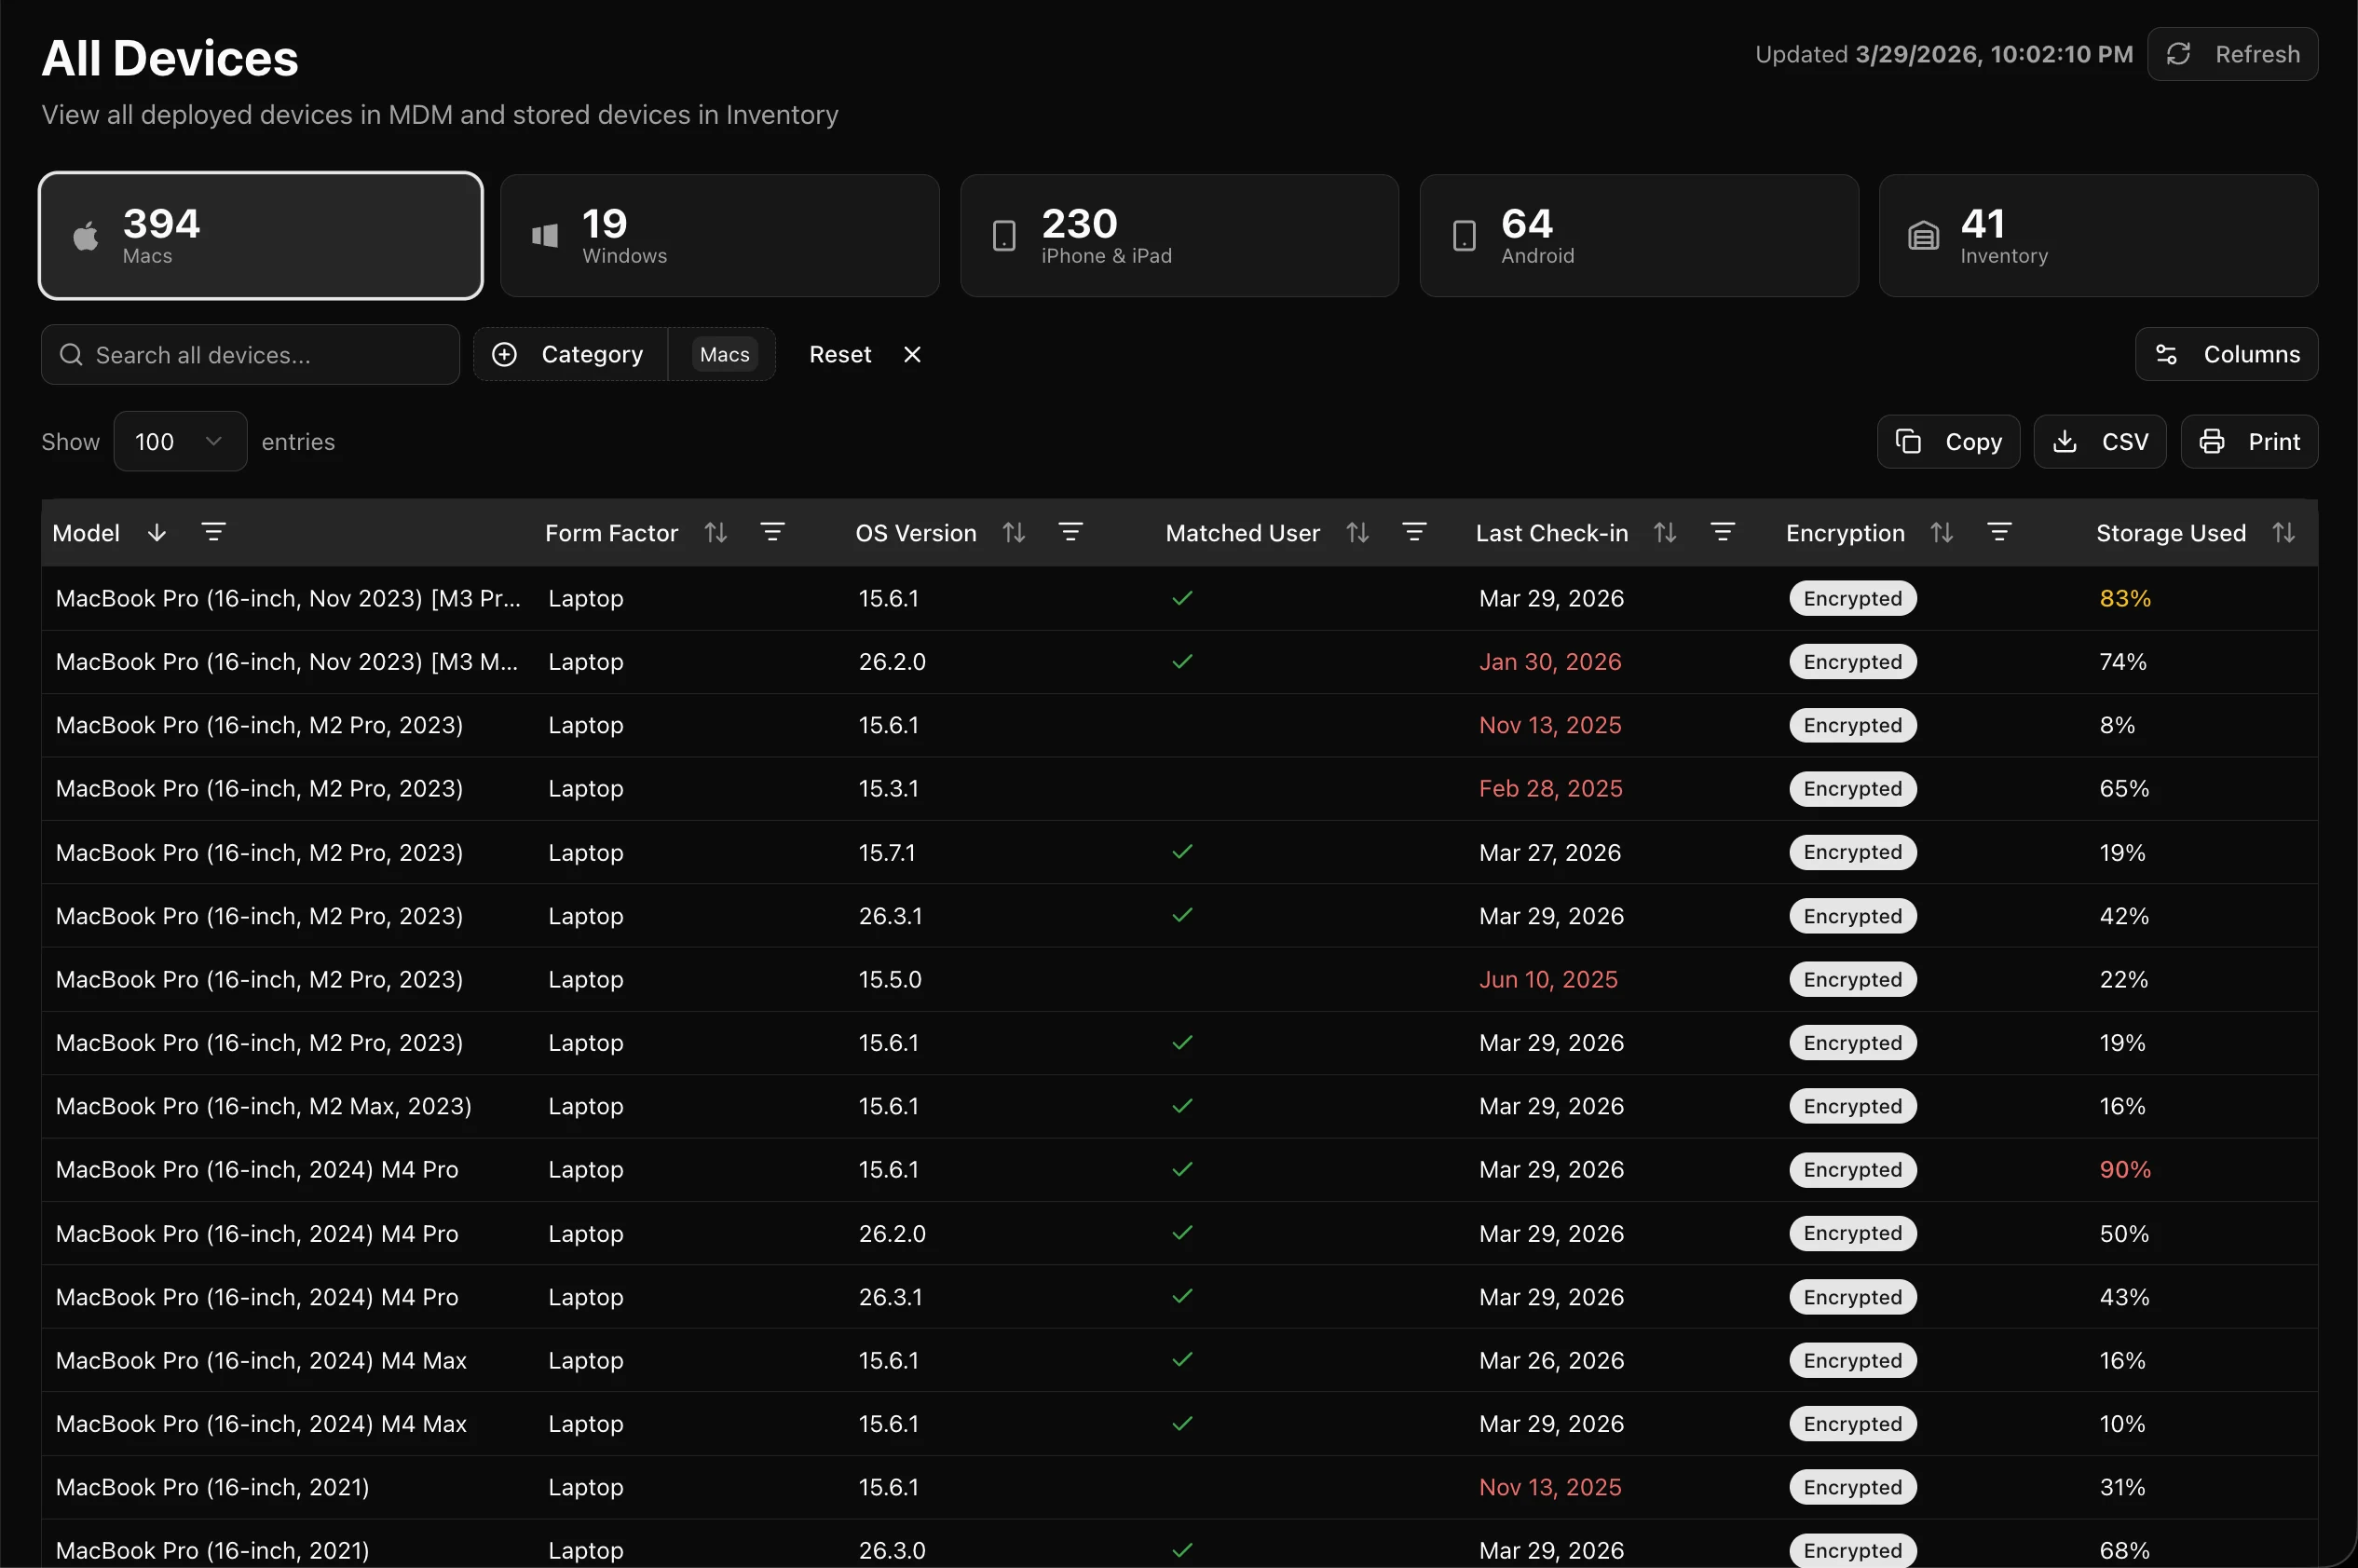Focus the Search all devices field

click(250, 355)
